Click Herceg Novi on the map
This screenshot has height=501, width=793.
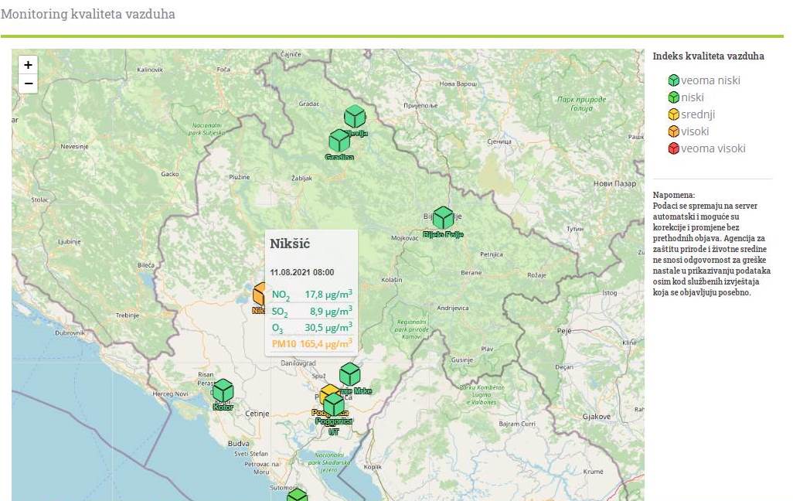pyautogui.click(x=171, y=394)
